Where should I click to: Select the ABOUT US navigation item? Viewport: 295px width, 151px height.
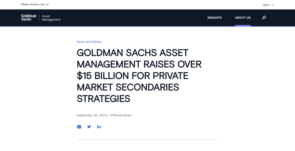(x=243, y=18)
